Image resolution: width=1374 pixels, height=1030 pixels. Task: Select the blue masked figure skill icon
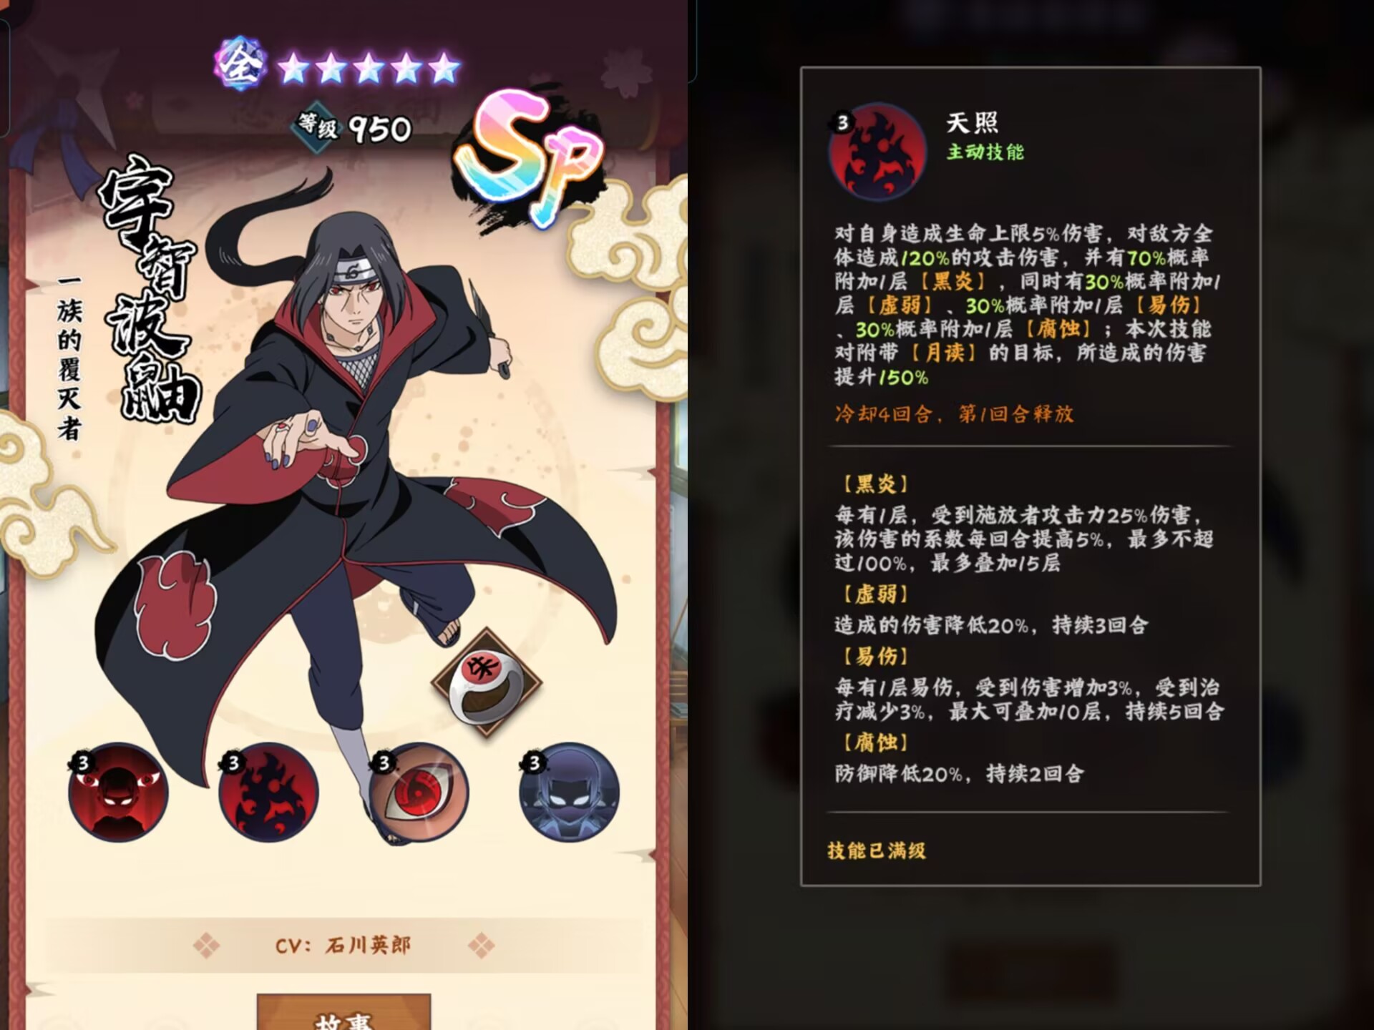tap(569, 792)
